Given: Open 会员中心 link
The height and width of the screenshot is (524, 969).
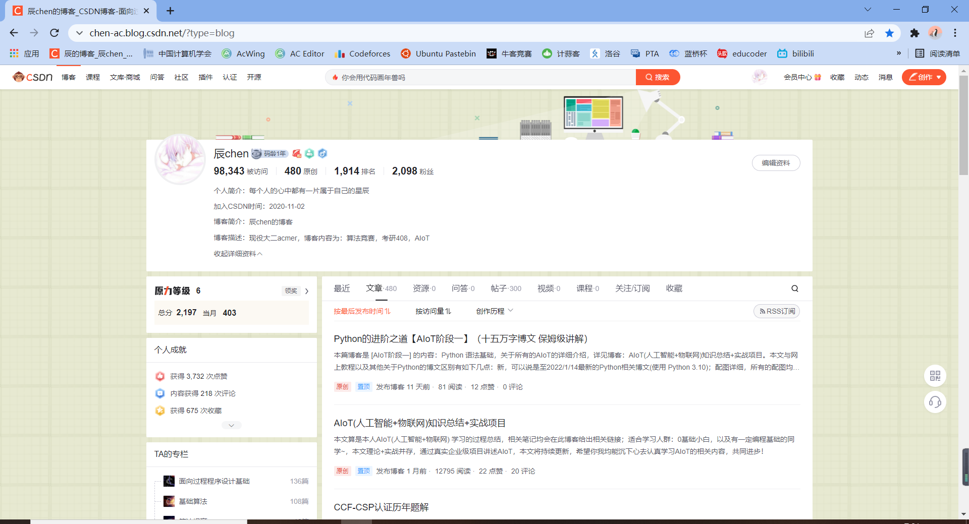Looking at the screenshot, I should pyautogui.click(x=802, y=77).
